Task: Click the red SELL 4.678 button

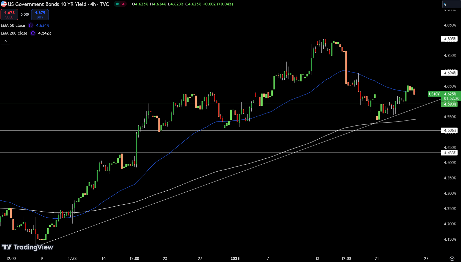Action: (x=9, y=15)
